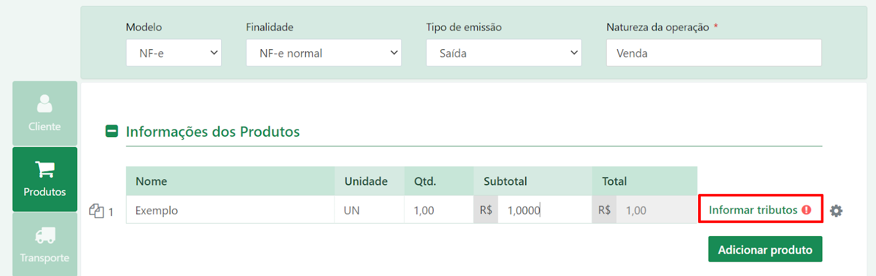876x276 pixels.
Task: Focus the Unidade field showing UN
Action: pos(370,210)
